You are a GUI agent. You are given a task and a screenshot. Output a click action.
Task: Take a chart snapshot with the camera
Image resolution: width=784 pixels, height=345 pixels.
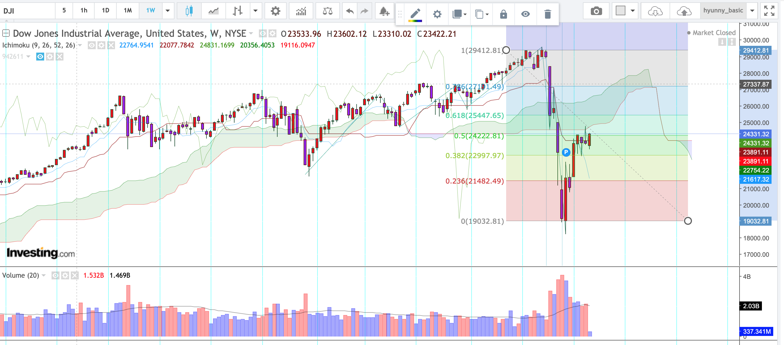[596, 11]
